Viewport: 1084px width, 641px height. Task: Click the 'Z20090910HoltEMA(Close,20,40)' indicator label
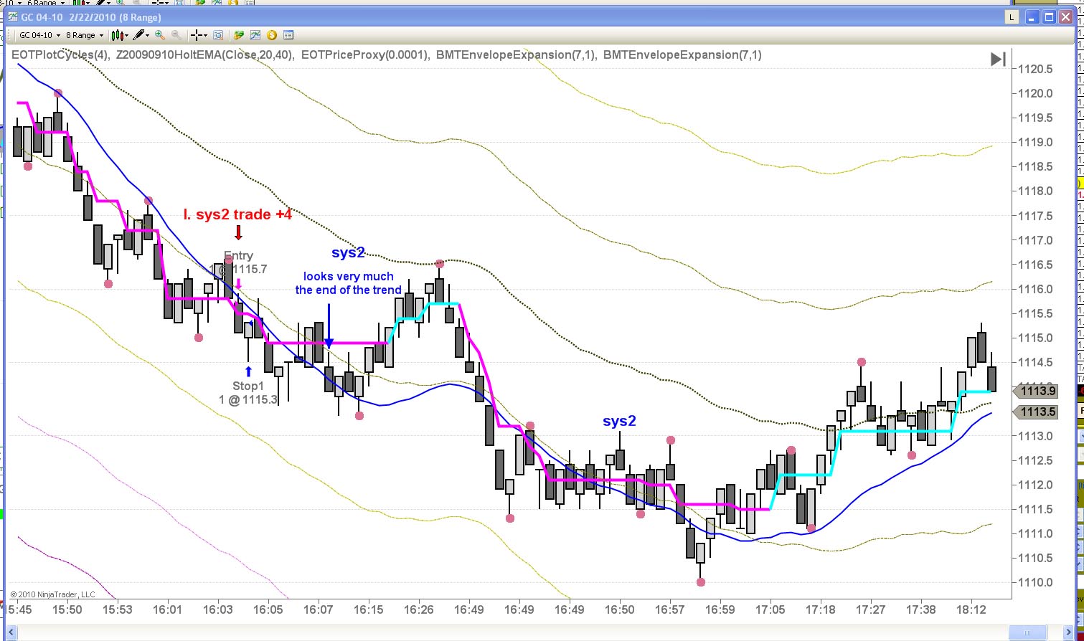tap(204, 54)
